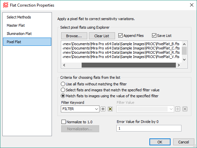Select Use all flats without matching the filter

tap(63, 84)
